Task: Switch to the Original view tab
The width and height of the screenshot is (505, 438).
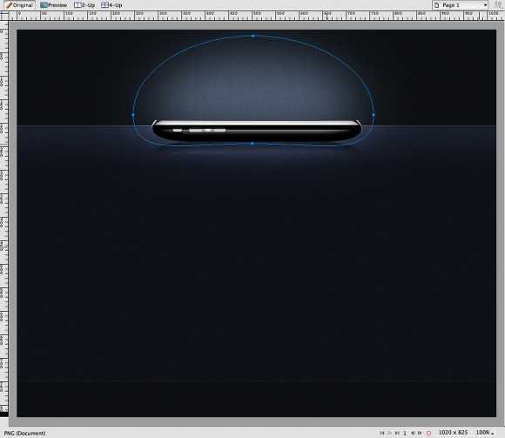Action: tap(20, 5)
